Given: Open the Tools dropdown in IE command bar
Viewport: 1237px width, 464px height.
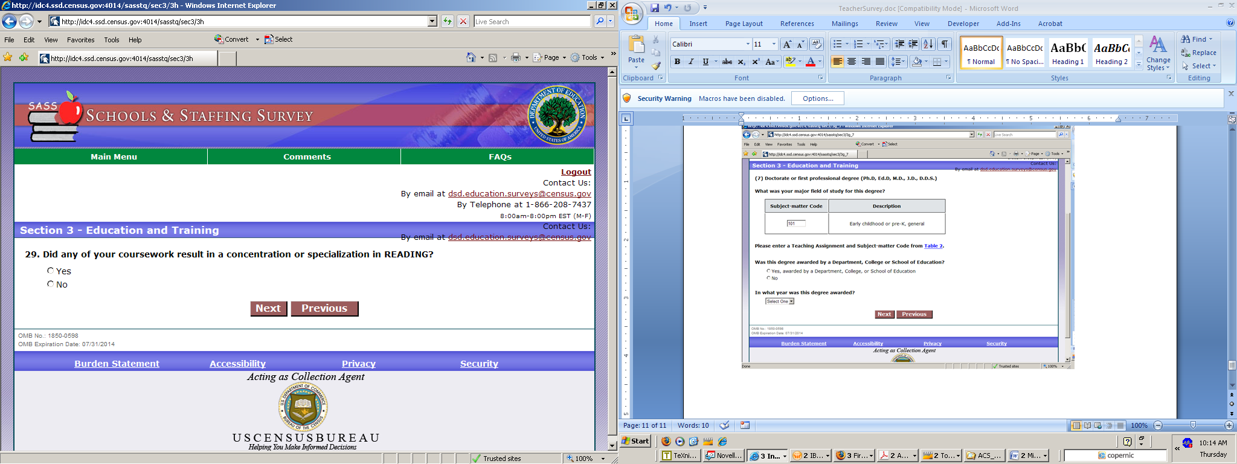Looking at the screenshot, I should [588, 57].
